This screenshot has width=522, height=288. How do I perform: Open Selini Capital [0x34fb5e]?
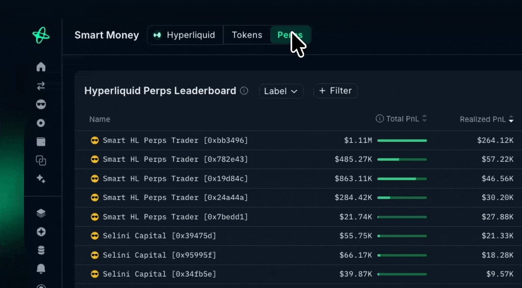coord(160,274)
